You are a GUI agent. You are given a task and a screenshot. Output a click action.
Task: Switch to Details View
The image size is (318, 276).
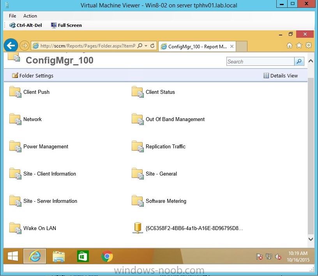tap(281, 76)
